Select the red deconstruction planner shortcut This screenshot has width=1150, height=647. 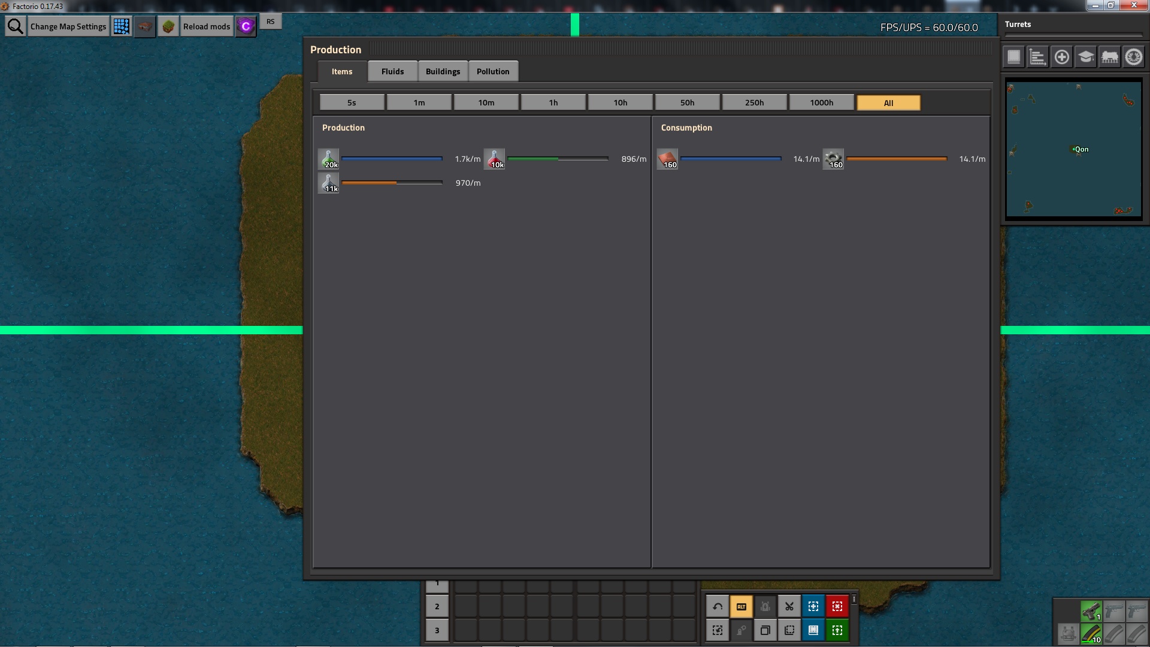point(837,606)
